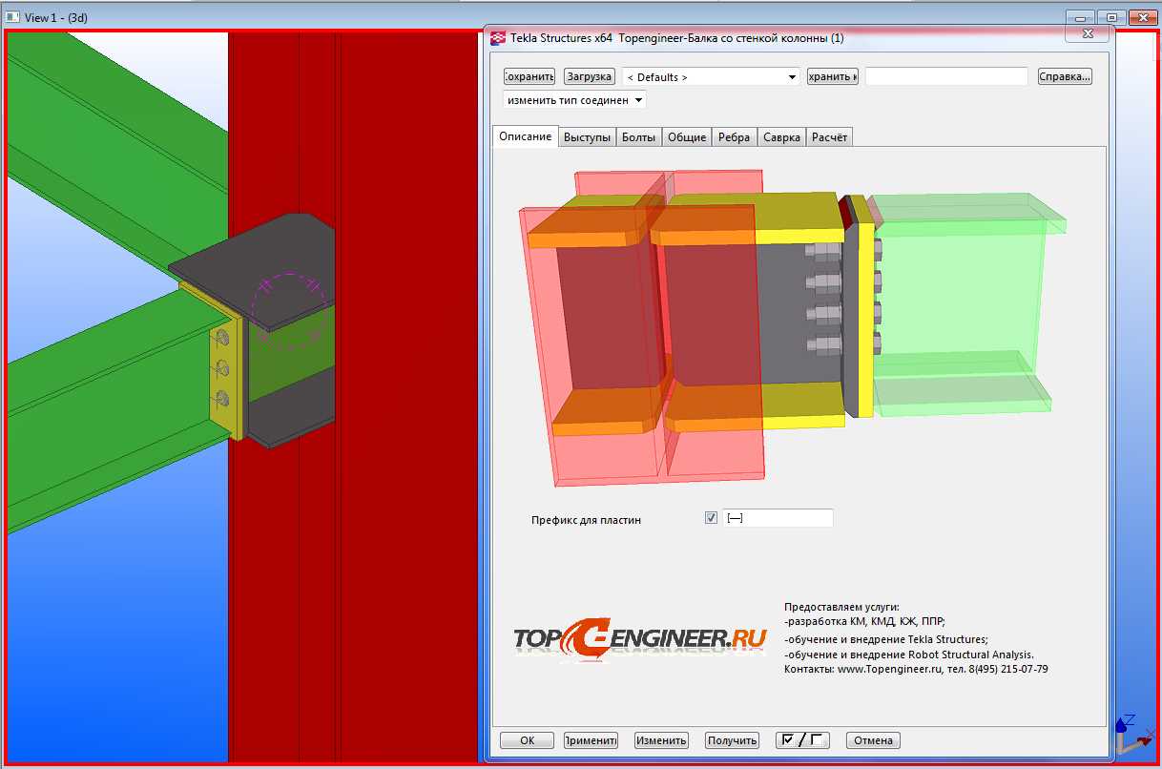Open the Болты tab

638,137
